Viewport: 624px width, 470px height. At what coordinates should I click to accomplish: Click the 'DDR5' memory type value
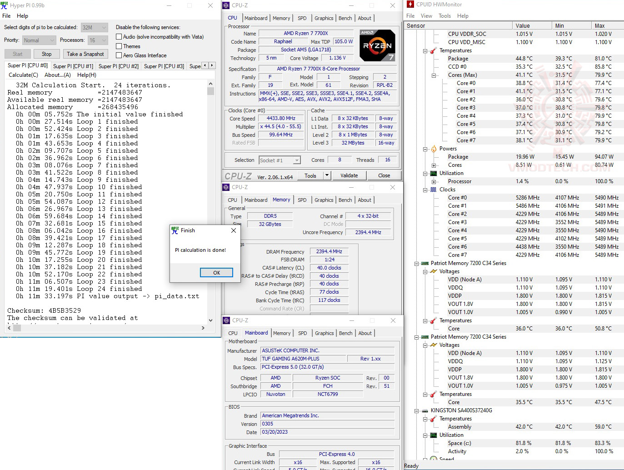(x=270, y=216)
